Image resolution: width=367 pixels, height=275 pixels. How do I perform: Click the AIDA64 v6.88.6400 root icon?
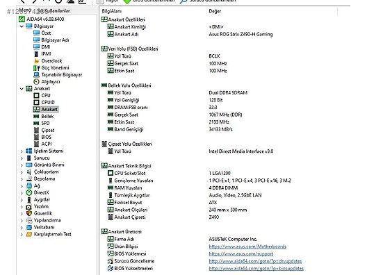pyautogui.click(x=22, y=19)
